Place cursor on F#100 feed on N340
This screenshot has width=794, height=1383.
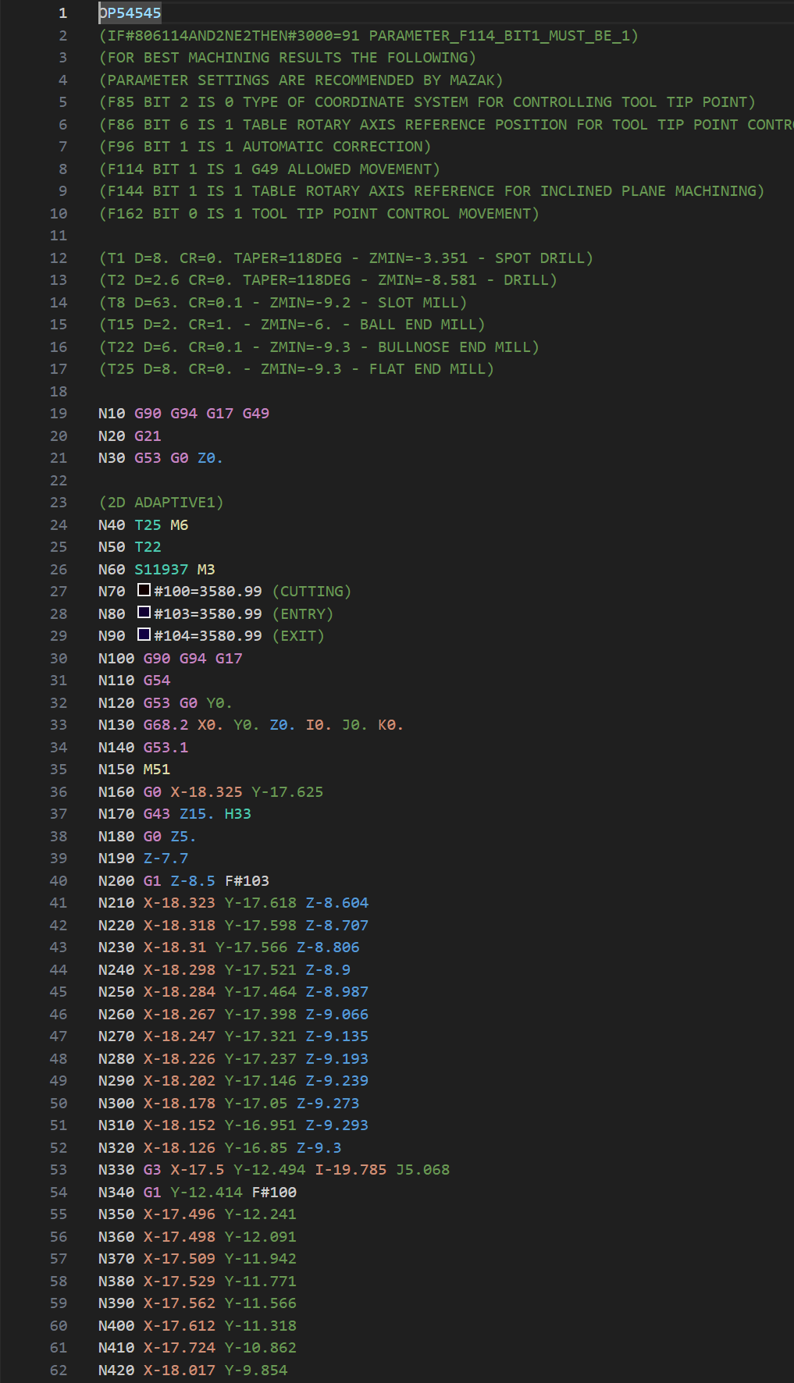coord(274,1193)
